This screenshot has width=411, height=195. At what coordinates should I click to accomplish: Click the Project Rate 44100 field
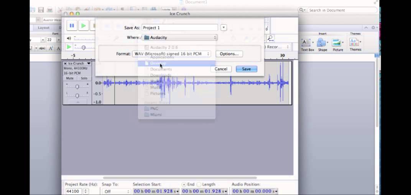tap(73, 191)
